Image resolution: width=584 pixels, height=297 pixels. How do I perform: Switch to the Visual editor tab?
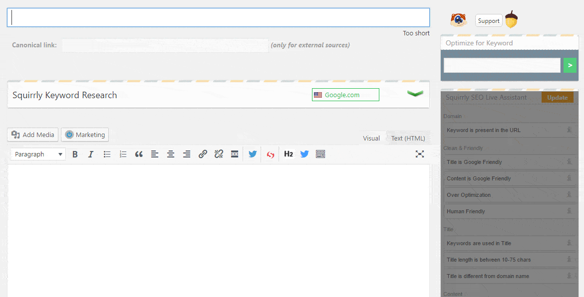(x=371, y=138)
